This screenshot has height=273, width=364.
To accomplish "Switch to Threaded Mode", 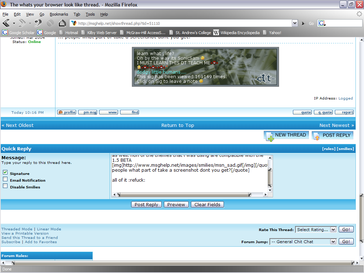I will click(x=17, y=229).
